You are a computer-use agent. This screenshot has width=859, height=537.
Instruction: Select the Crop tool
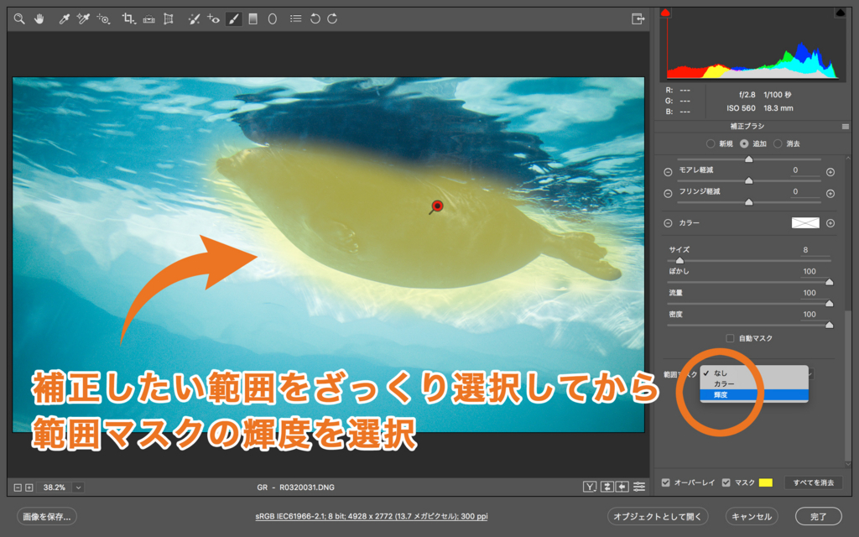(x=128, y=18)
